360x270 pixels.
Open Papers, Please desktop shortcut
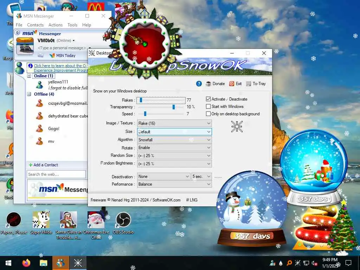(x=14, y=223)
